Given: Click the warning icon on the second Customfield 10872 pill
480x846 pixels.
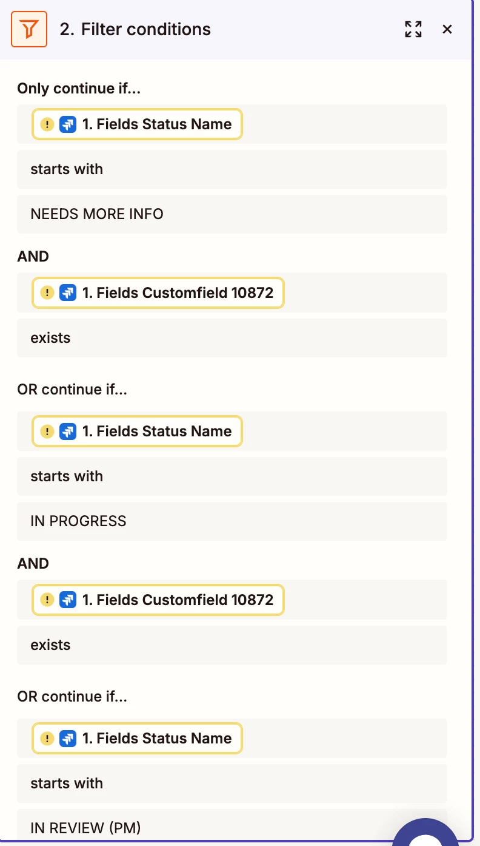Looking at the screenshot, I should (x=47, y=600).
